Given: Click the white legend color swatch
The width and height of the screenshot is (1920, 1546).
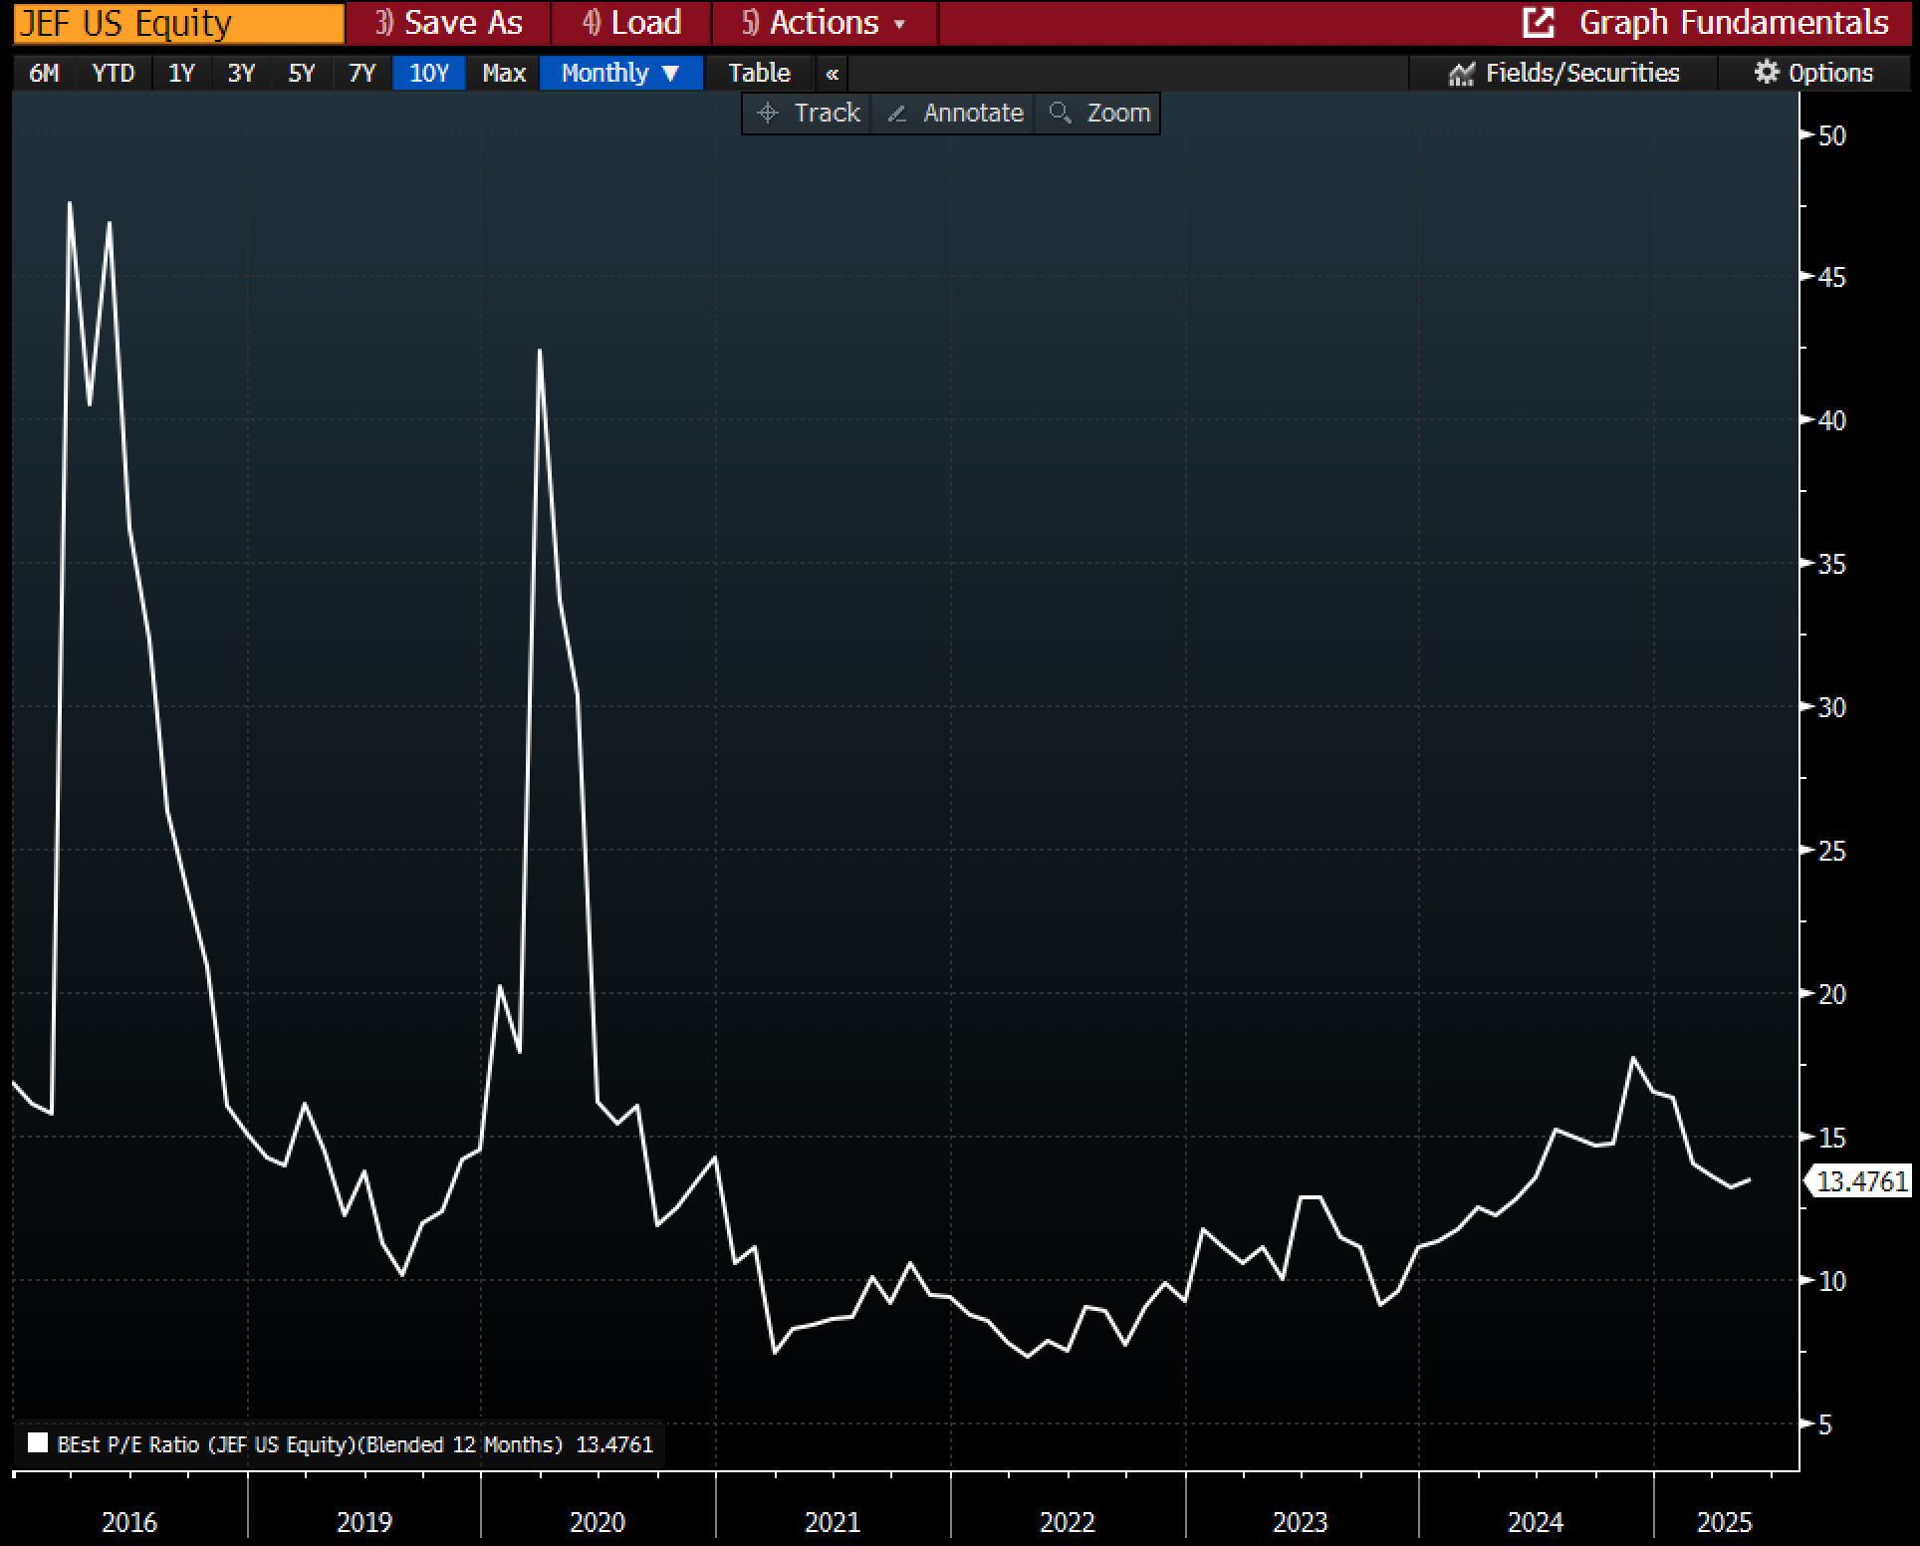Looking at the screenshot, I should pyautogui.click(x=38, y=1443).
